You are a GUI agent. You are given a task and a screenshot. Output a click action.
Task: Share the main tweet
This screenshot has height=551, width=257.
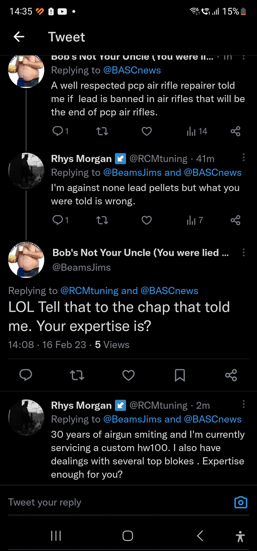click(231, 375)
